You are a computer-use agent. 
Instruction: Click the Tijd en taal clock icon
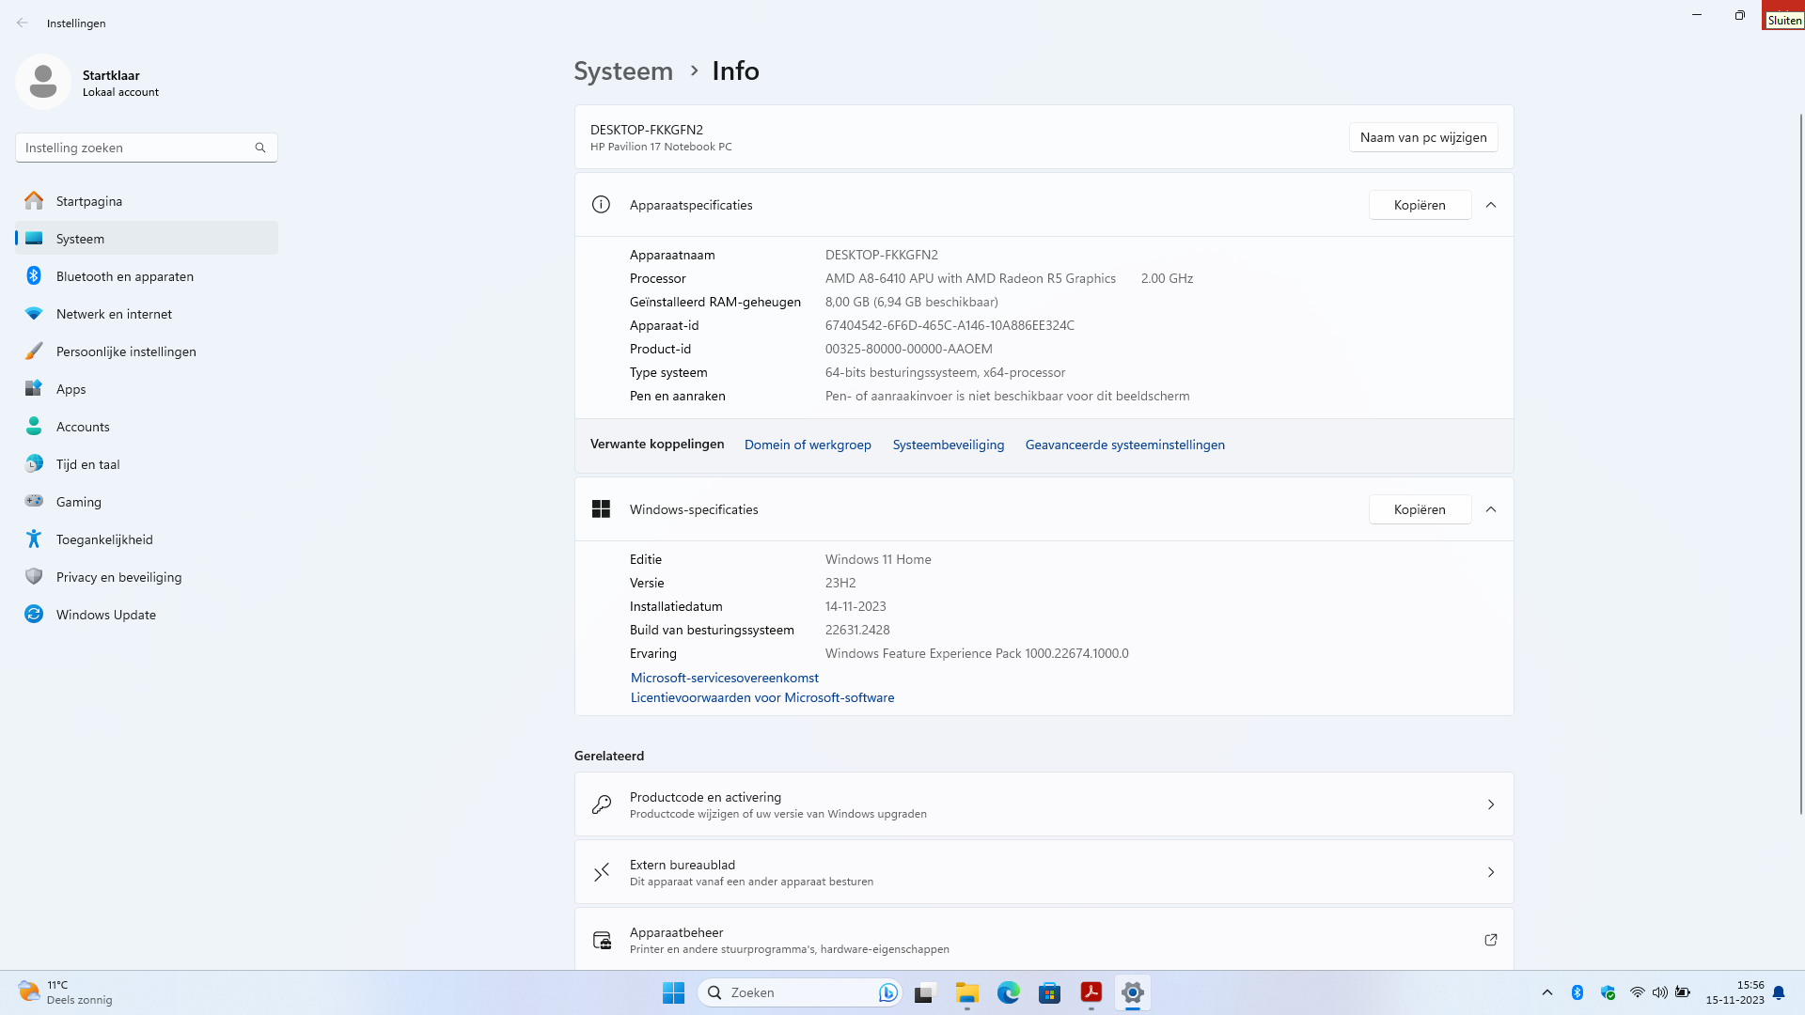[x=34, y=464]
